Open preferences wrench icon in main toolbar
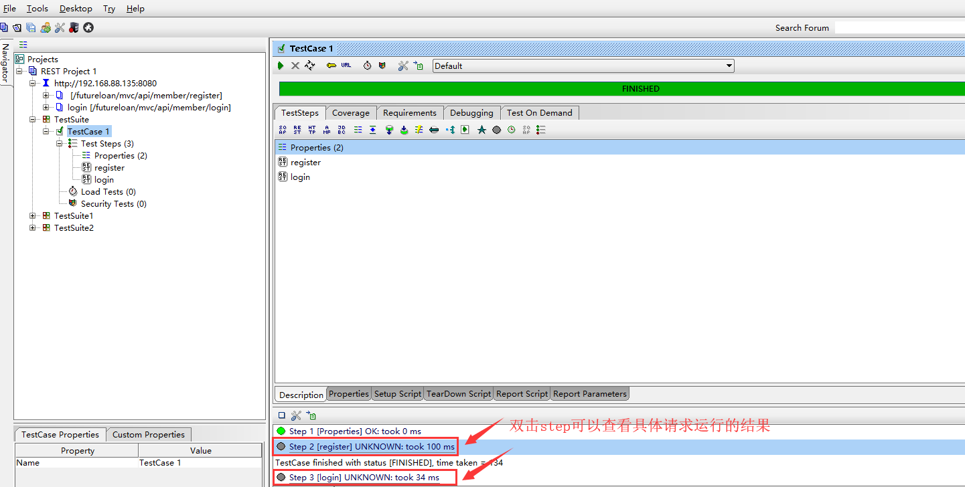 tap(60, 27)
